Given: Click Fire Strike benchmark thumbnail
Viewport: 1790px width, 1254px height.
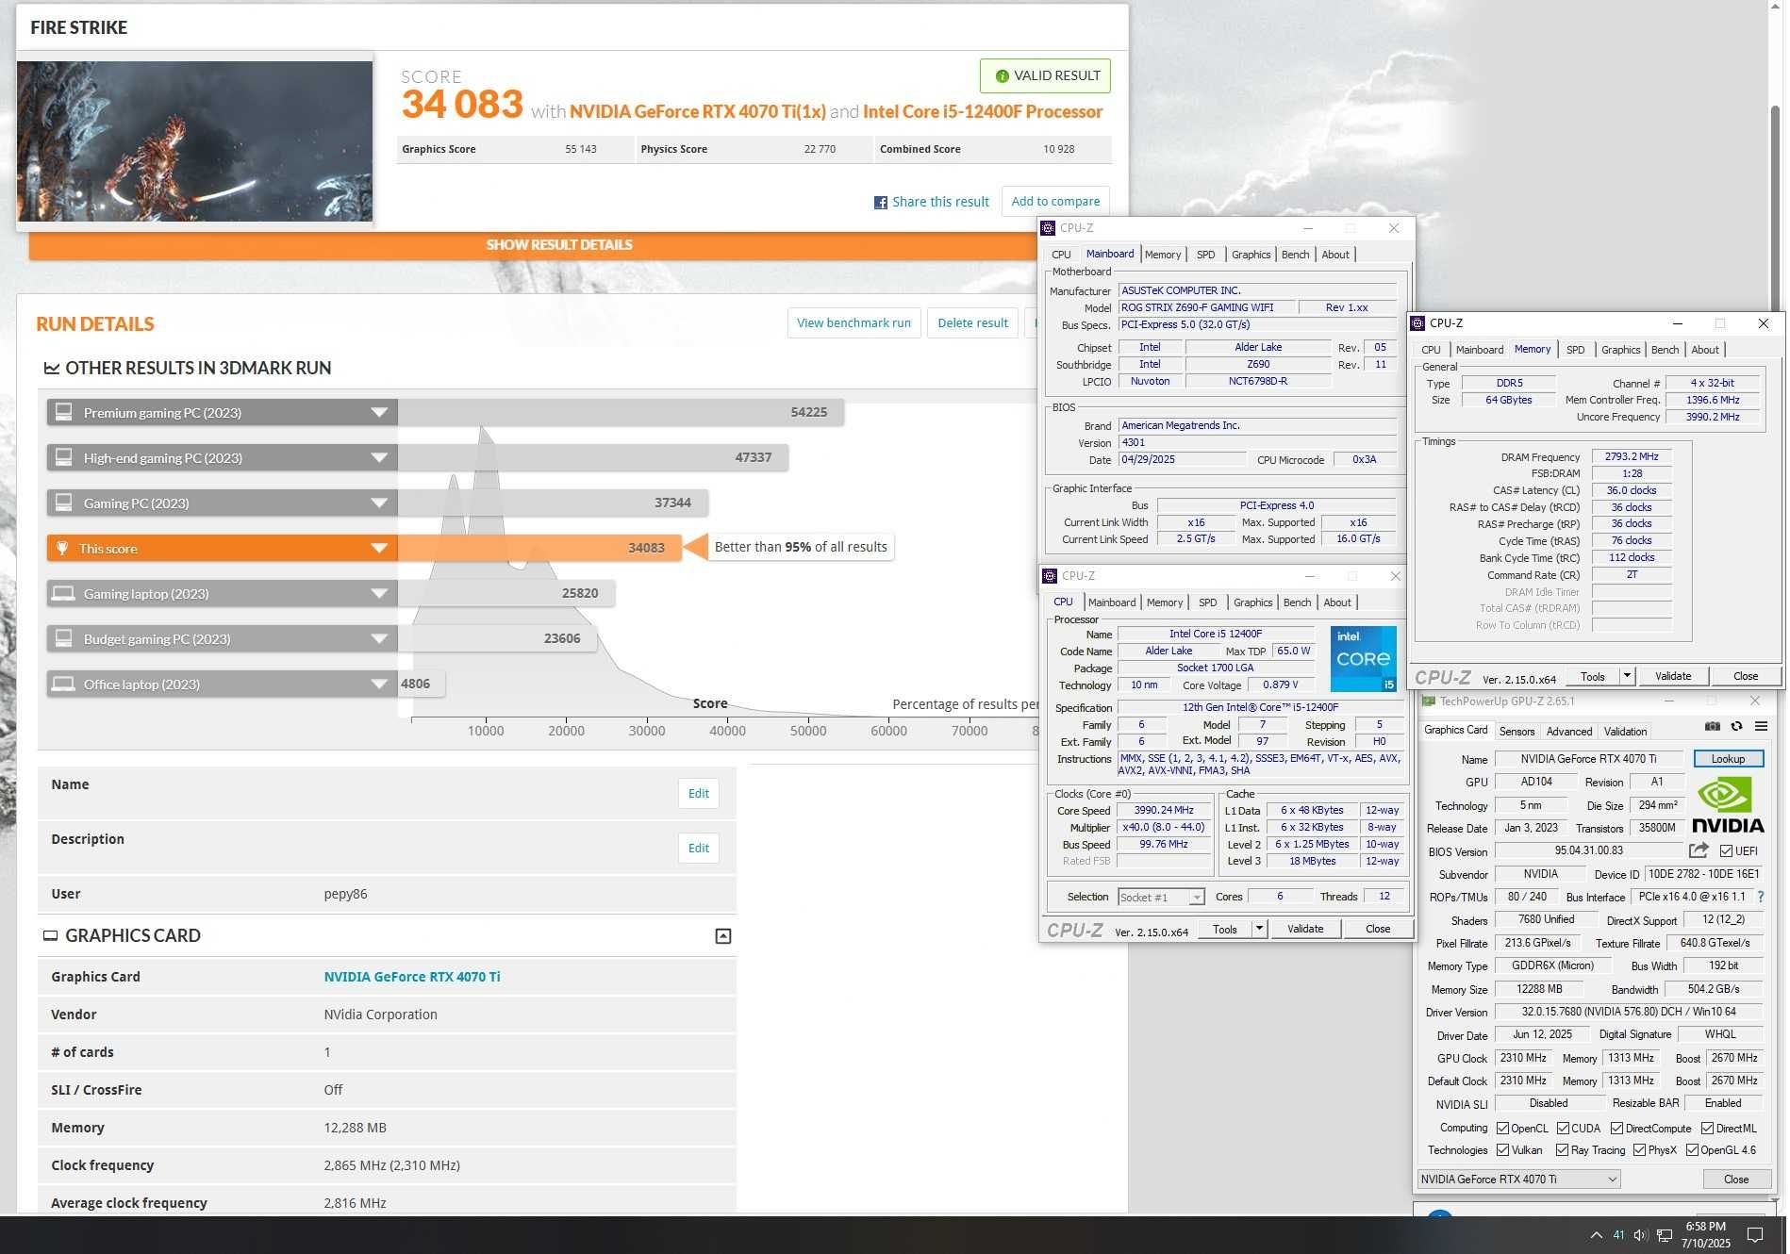Looking at the screenshot, I should click(195, 141).
